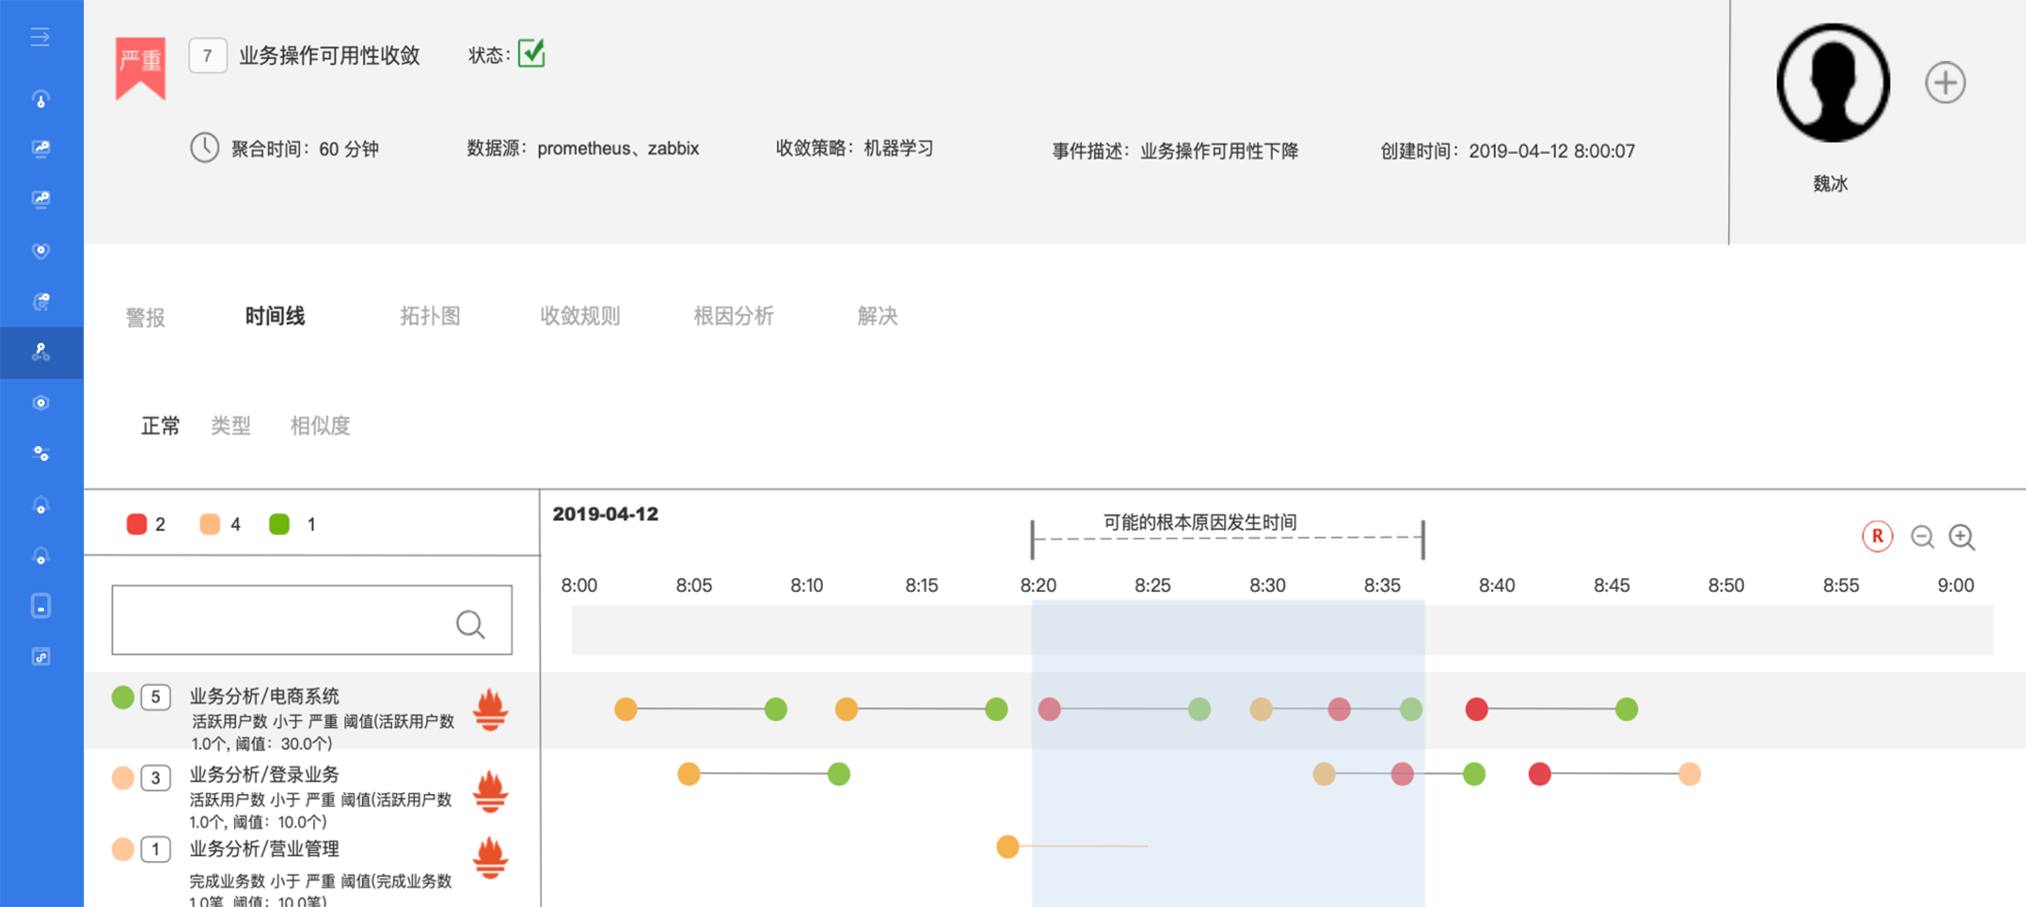This screenshot has width=2026, height=907.
Task: Click the zoom-in magnifier on timeline
Action: (1960, 537)
